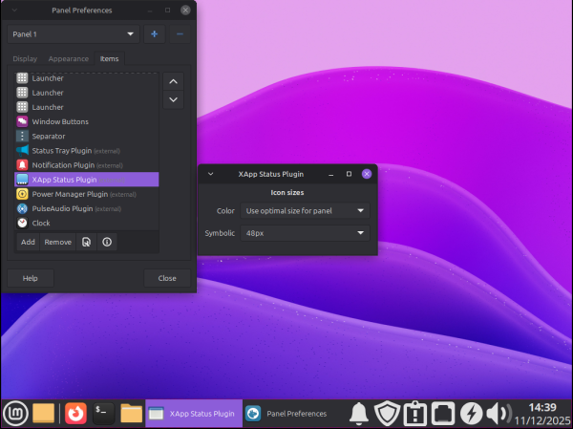Select the "Window Buttons" row text

(x=60, y=121)
